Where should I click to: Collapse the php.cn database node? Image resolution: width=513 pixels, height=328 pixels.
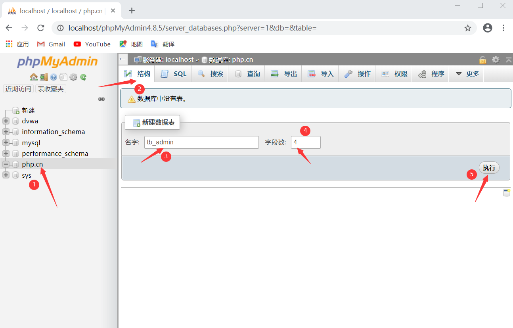coord(6,164)
